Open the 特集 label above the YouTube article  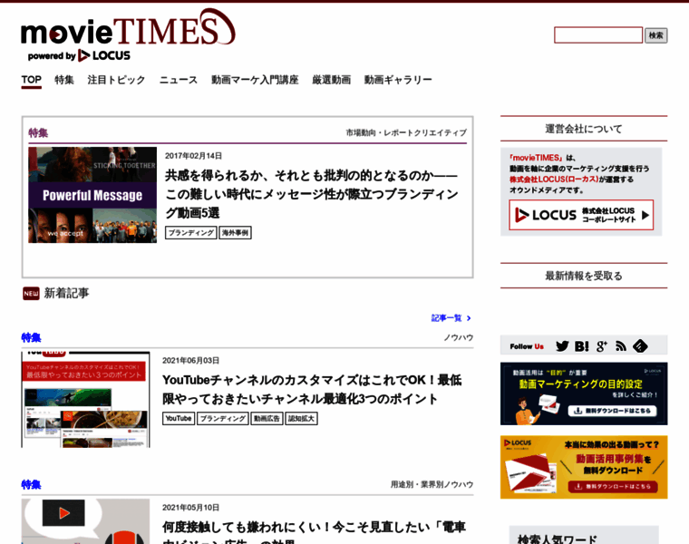pos(31,337)
